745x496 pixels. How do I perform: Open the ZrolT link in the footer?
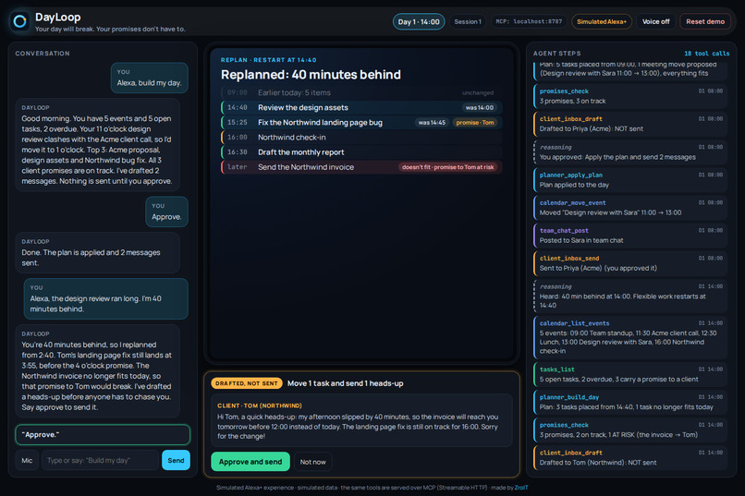point(521,488)
